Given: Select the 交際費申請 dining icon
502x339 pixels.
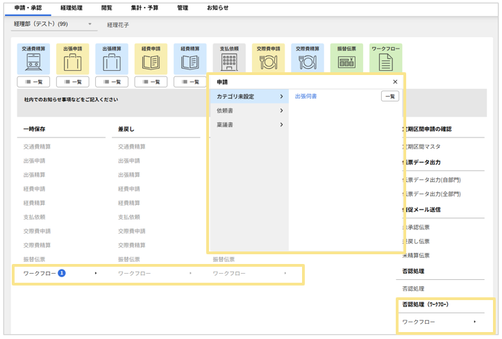Looking at the screenshot, I should (x=268, y=60).
